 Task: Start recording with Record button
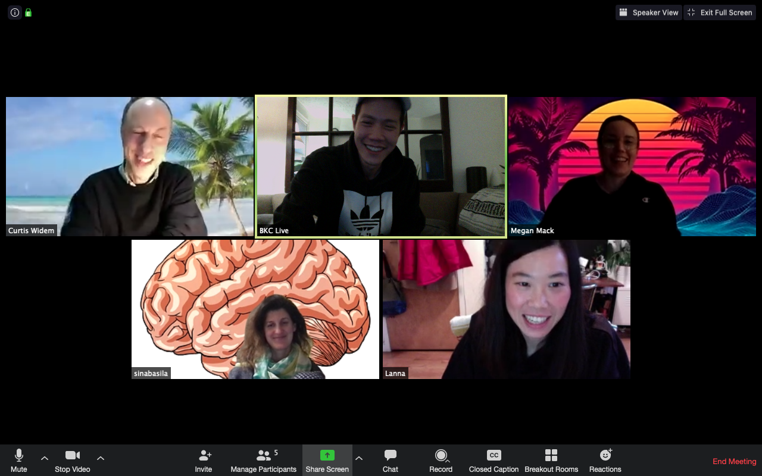441,461
